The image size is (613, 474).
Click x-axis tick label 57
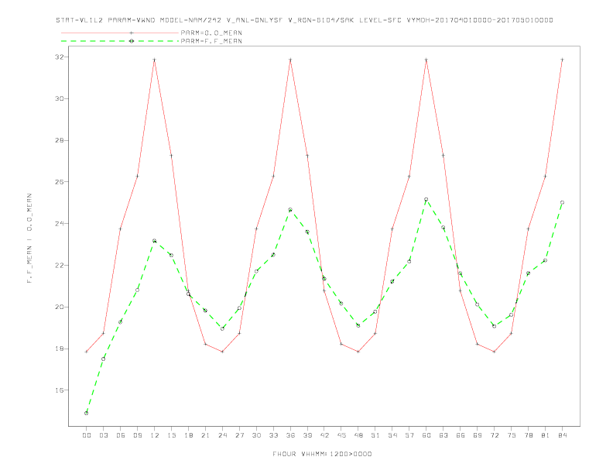point(409,435)
